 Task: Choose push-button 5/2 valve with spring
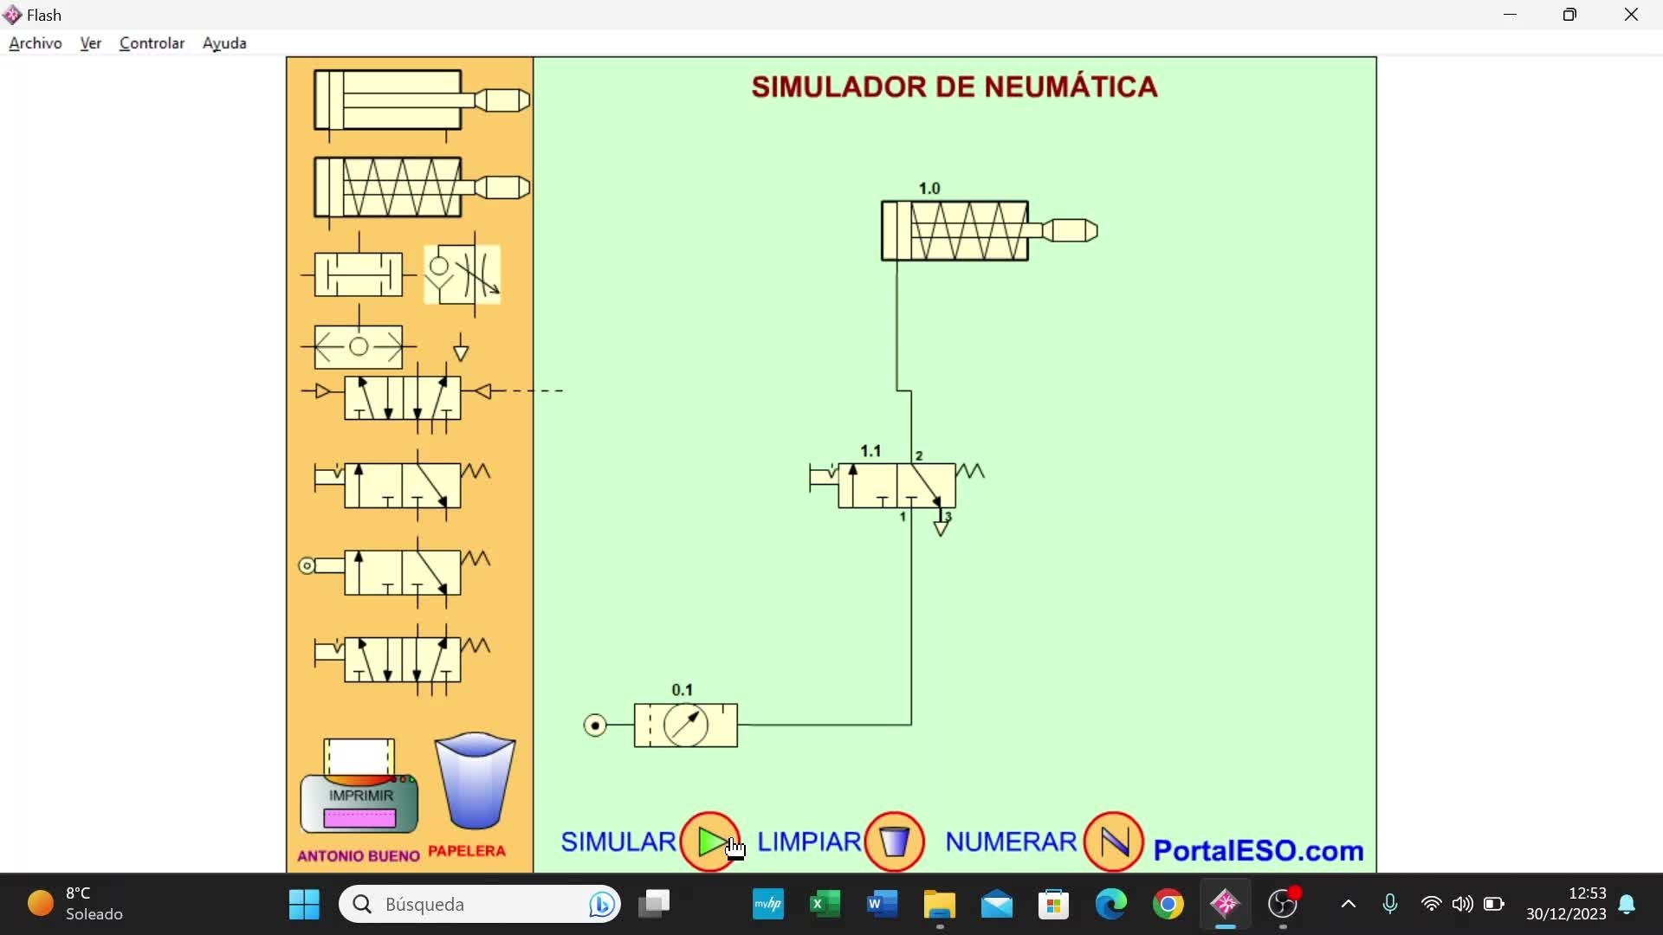click(x=402, y=660)
